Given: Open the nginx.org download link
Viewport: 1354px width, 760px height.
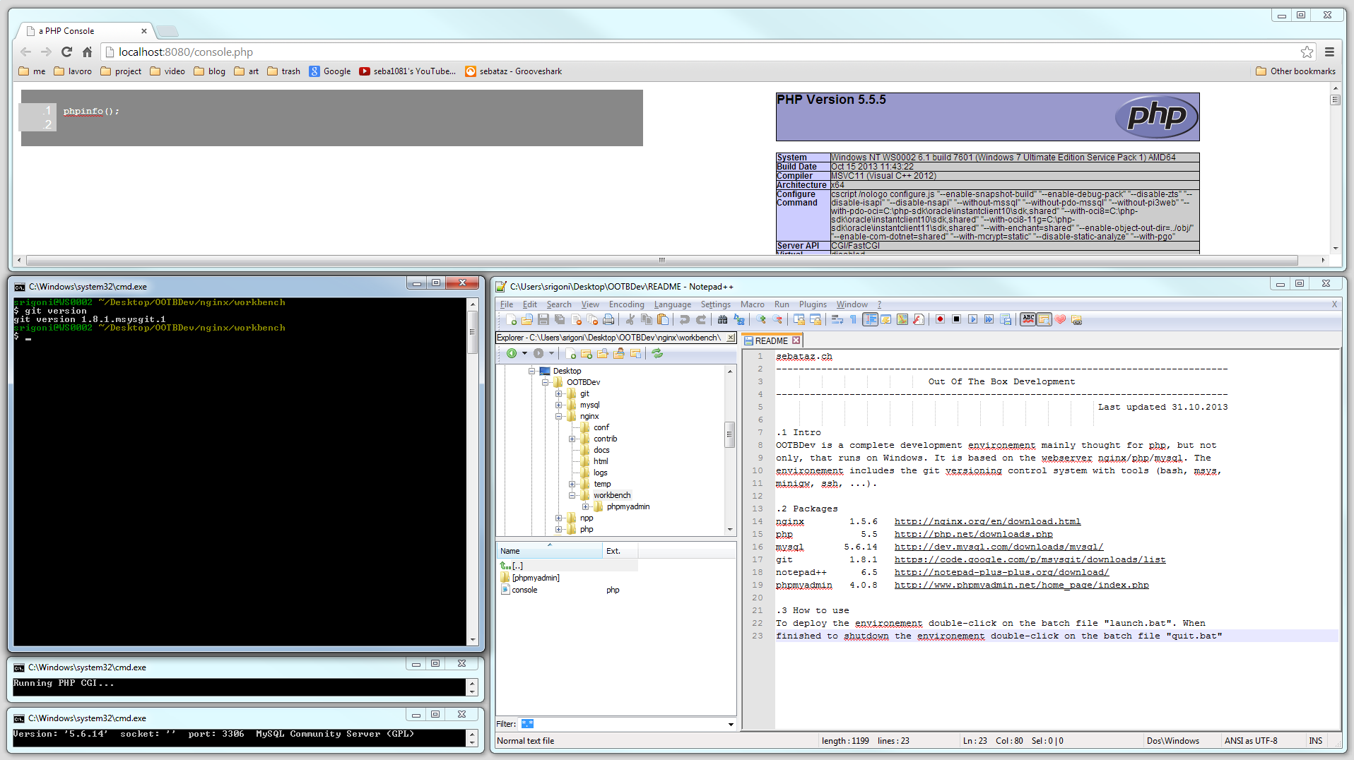Looking at the screenshot, I should pos(987,521).
